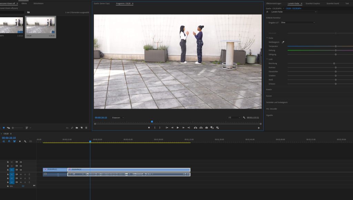The width and height of the screenshot is (353, 200).
Task: Click the Temperatur slider handle
Action: 335,46
